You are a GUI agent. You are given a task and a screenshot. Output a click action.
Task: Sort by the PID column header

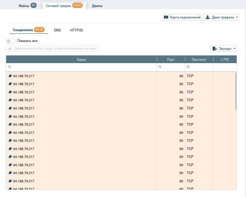tap(225, 60)
